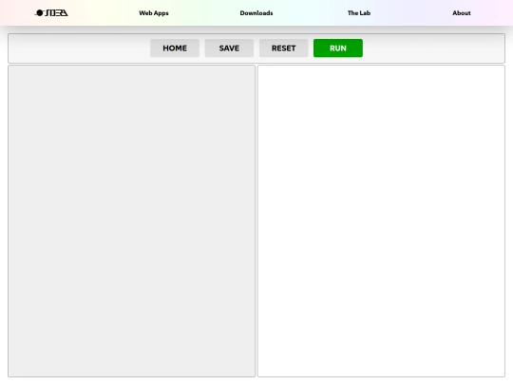The image size is (513, 385).
Task: Open the Downloads menu item
Action: 256,13
